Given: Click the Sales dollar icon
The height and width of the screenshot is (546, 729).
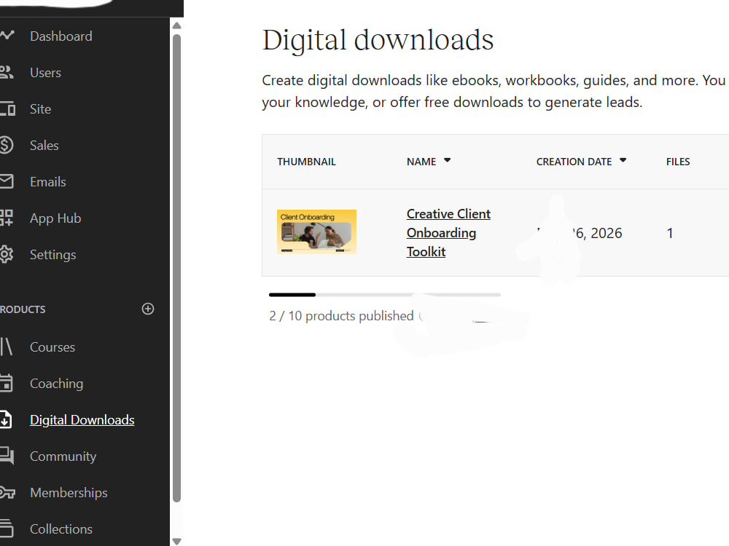Looking at the screenshot, I should click(x=7, y=145).
